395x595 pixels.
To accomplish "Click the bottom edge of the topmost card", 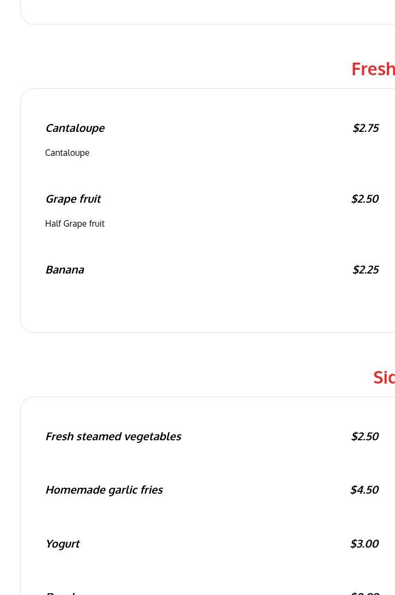I will [207, 23].
